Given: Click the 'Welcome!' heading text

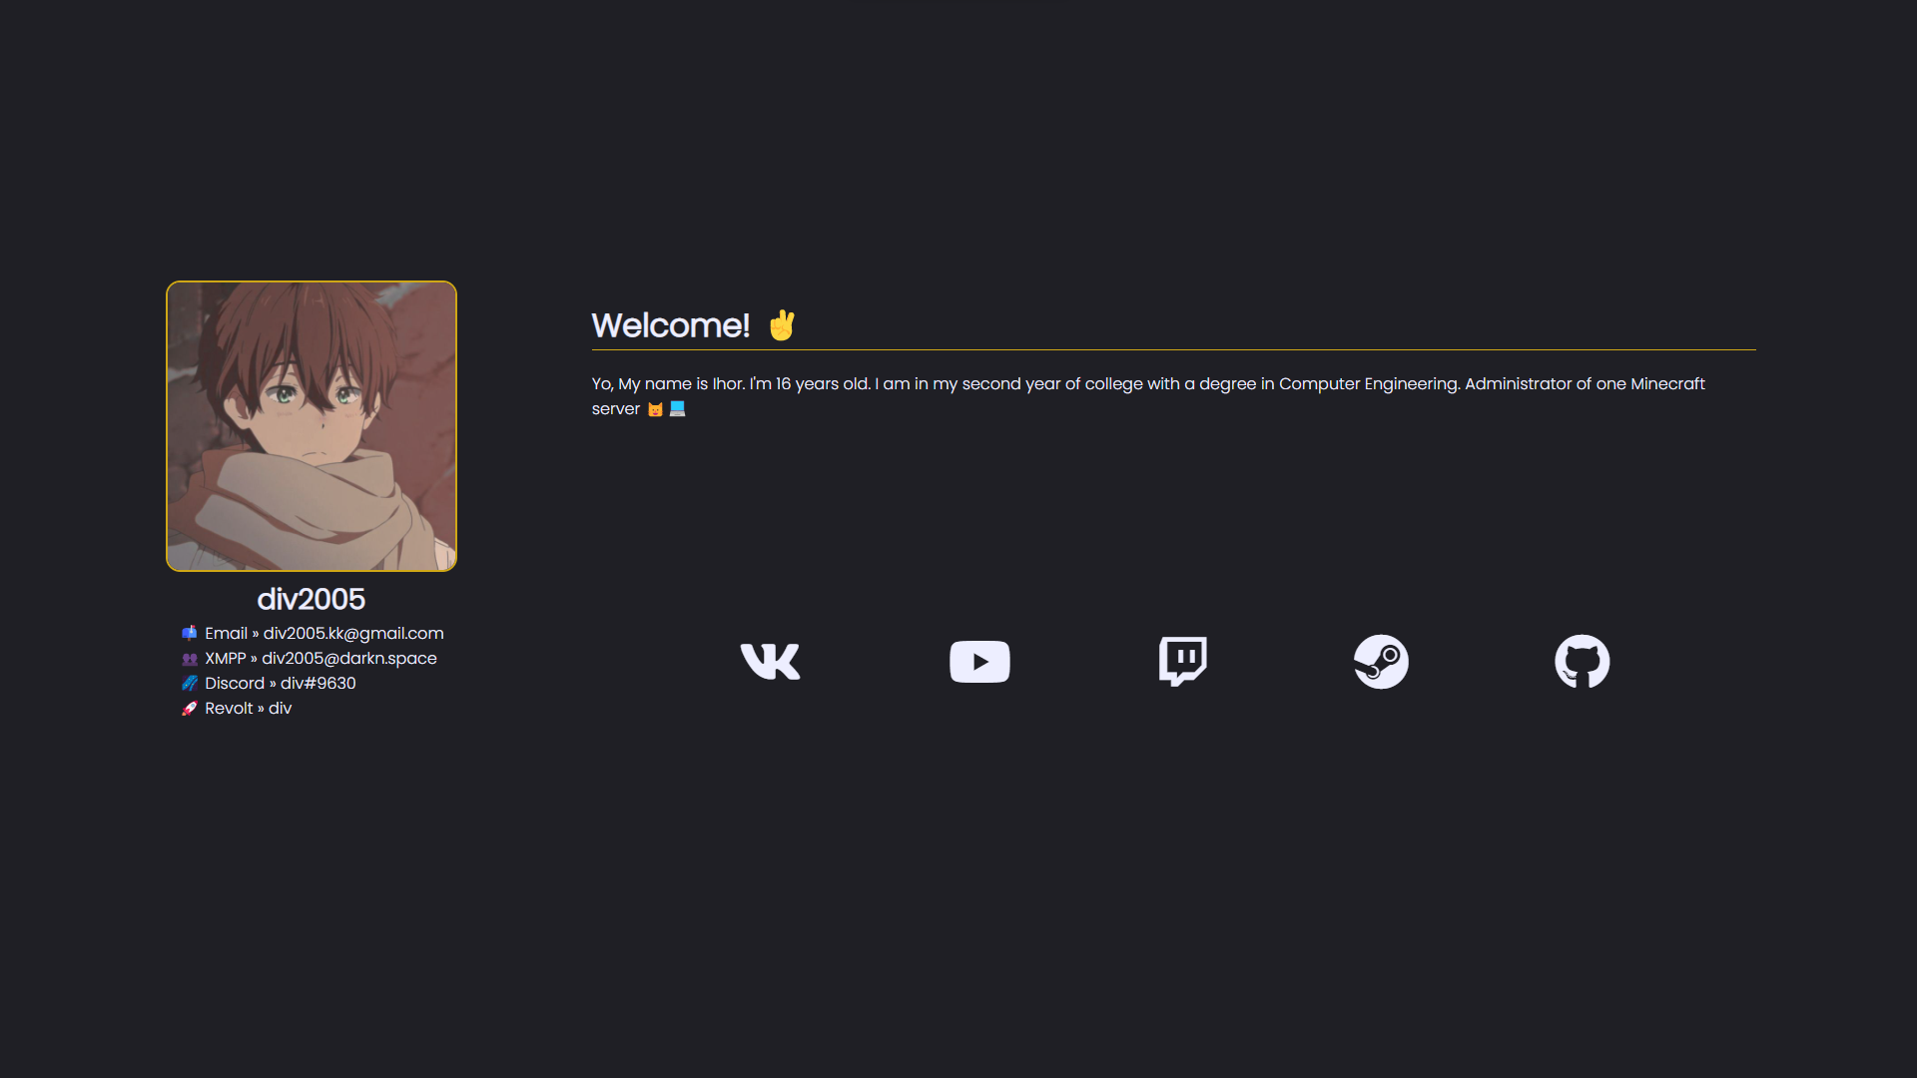Looking at the screenshot, I should [671, 325].
